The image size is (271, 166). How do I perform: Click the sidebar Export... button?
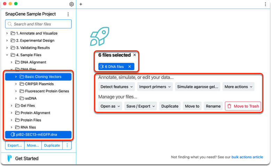click(15, 146)
